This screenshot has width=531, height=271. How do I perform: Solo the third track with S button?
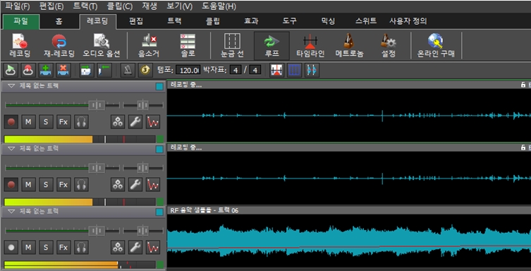pos(46,248)
